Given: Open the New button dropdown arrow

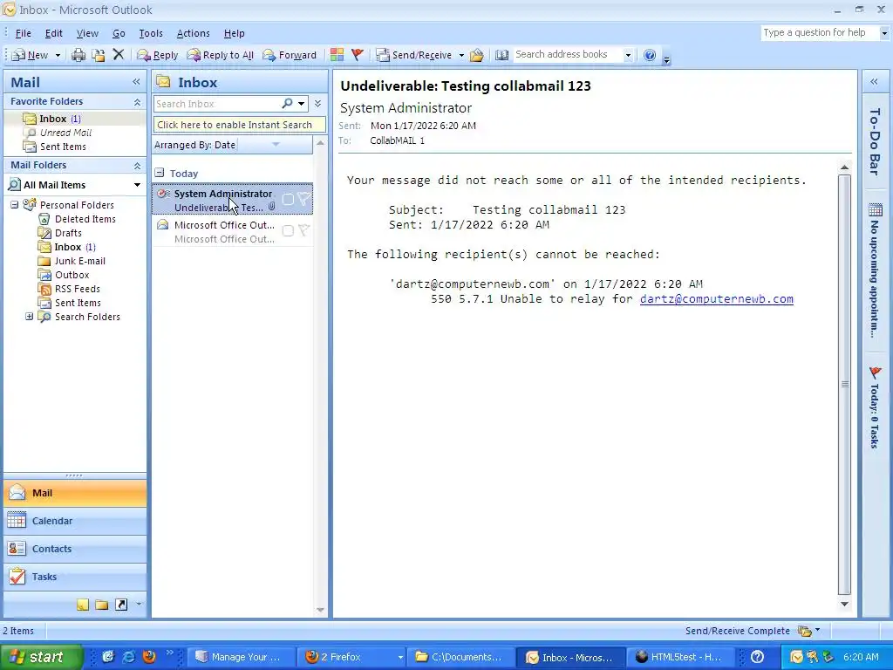Looking at the screenshot, I should point(58,55).
